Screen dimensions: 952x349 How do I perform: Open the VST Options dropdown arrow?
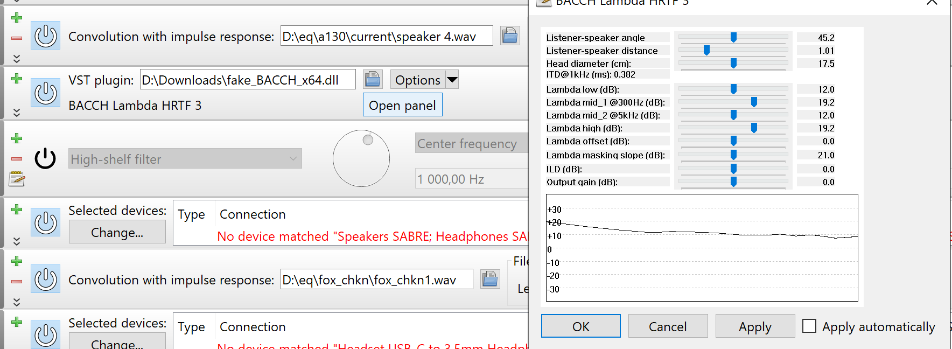click(x=452, y=80)
